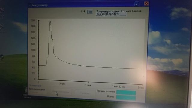Click the '30 сек' x-axis label

pyautogui.click(x=62, y=84)
